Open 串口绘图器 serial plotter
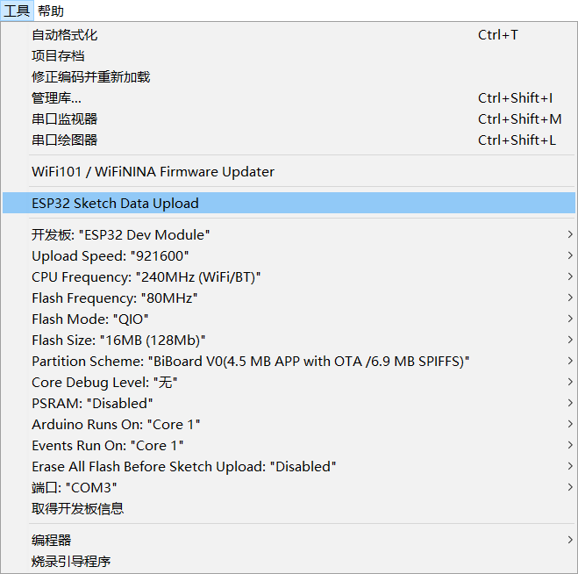Viewport: 578px width, 574px height. point(289,140)
